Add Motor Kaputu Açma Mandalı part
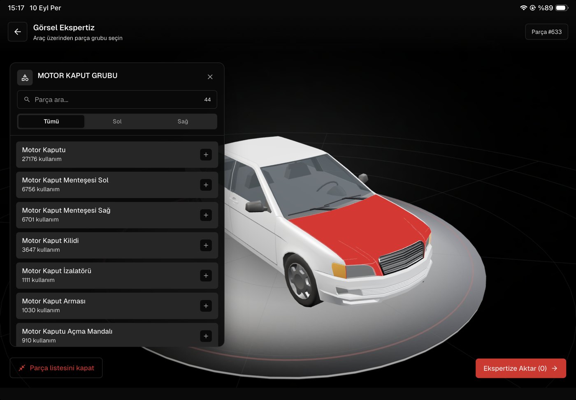 [x=206, y=336]
